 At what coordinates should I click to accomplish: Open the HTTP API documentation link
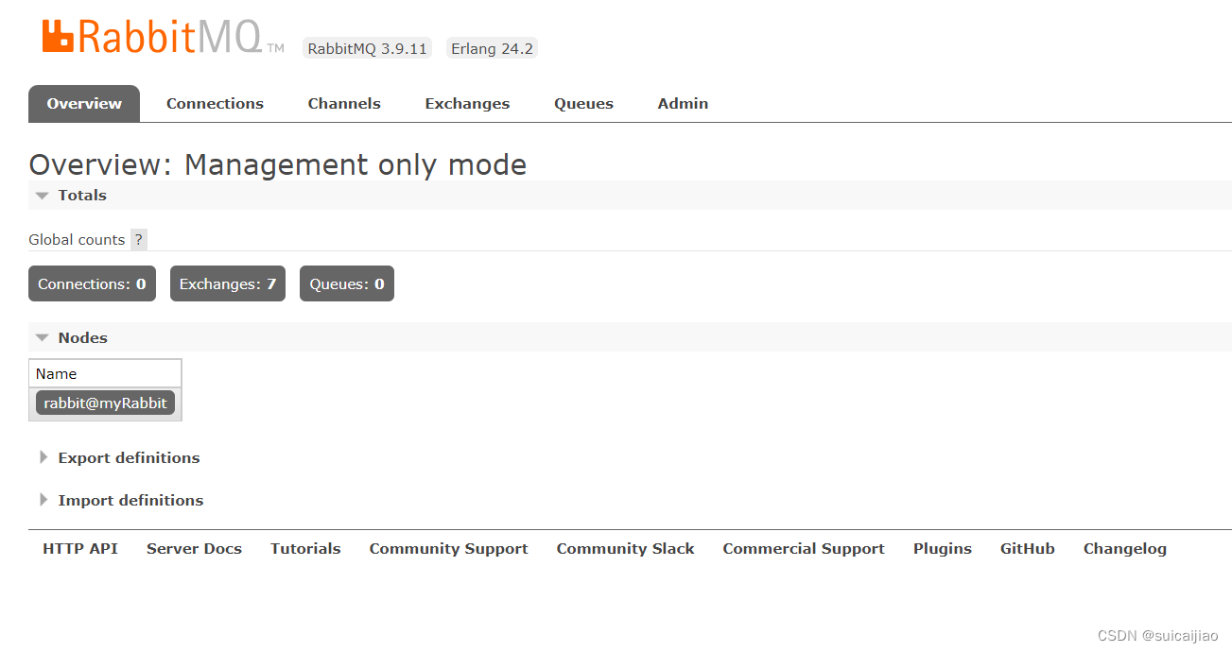80,548
